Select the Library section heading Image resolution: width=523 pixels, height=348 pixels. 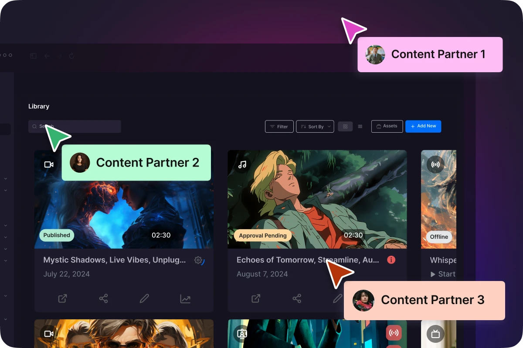38,106
